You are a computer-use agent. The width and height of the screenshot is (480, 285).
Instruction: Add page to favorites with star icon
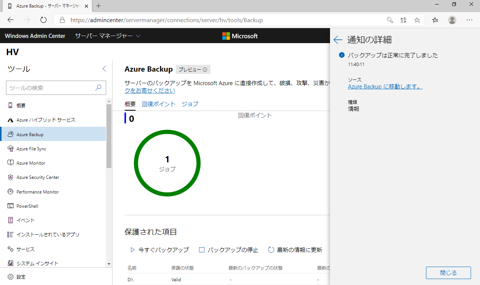(x=417, y=20)
